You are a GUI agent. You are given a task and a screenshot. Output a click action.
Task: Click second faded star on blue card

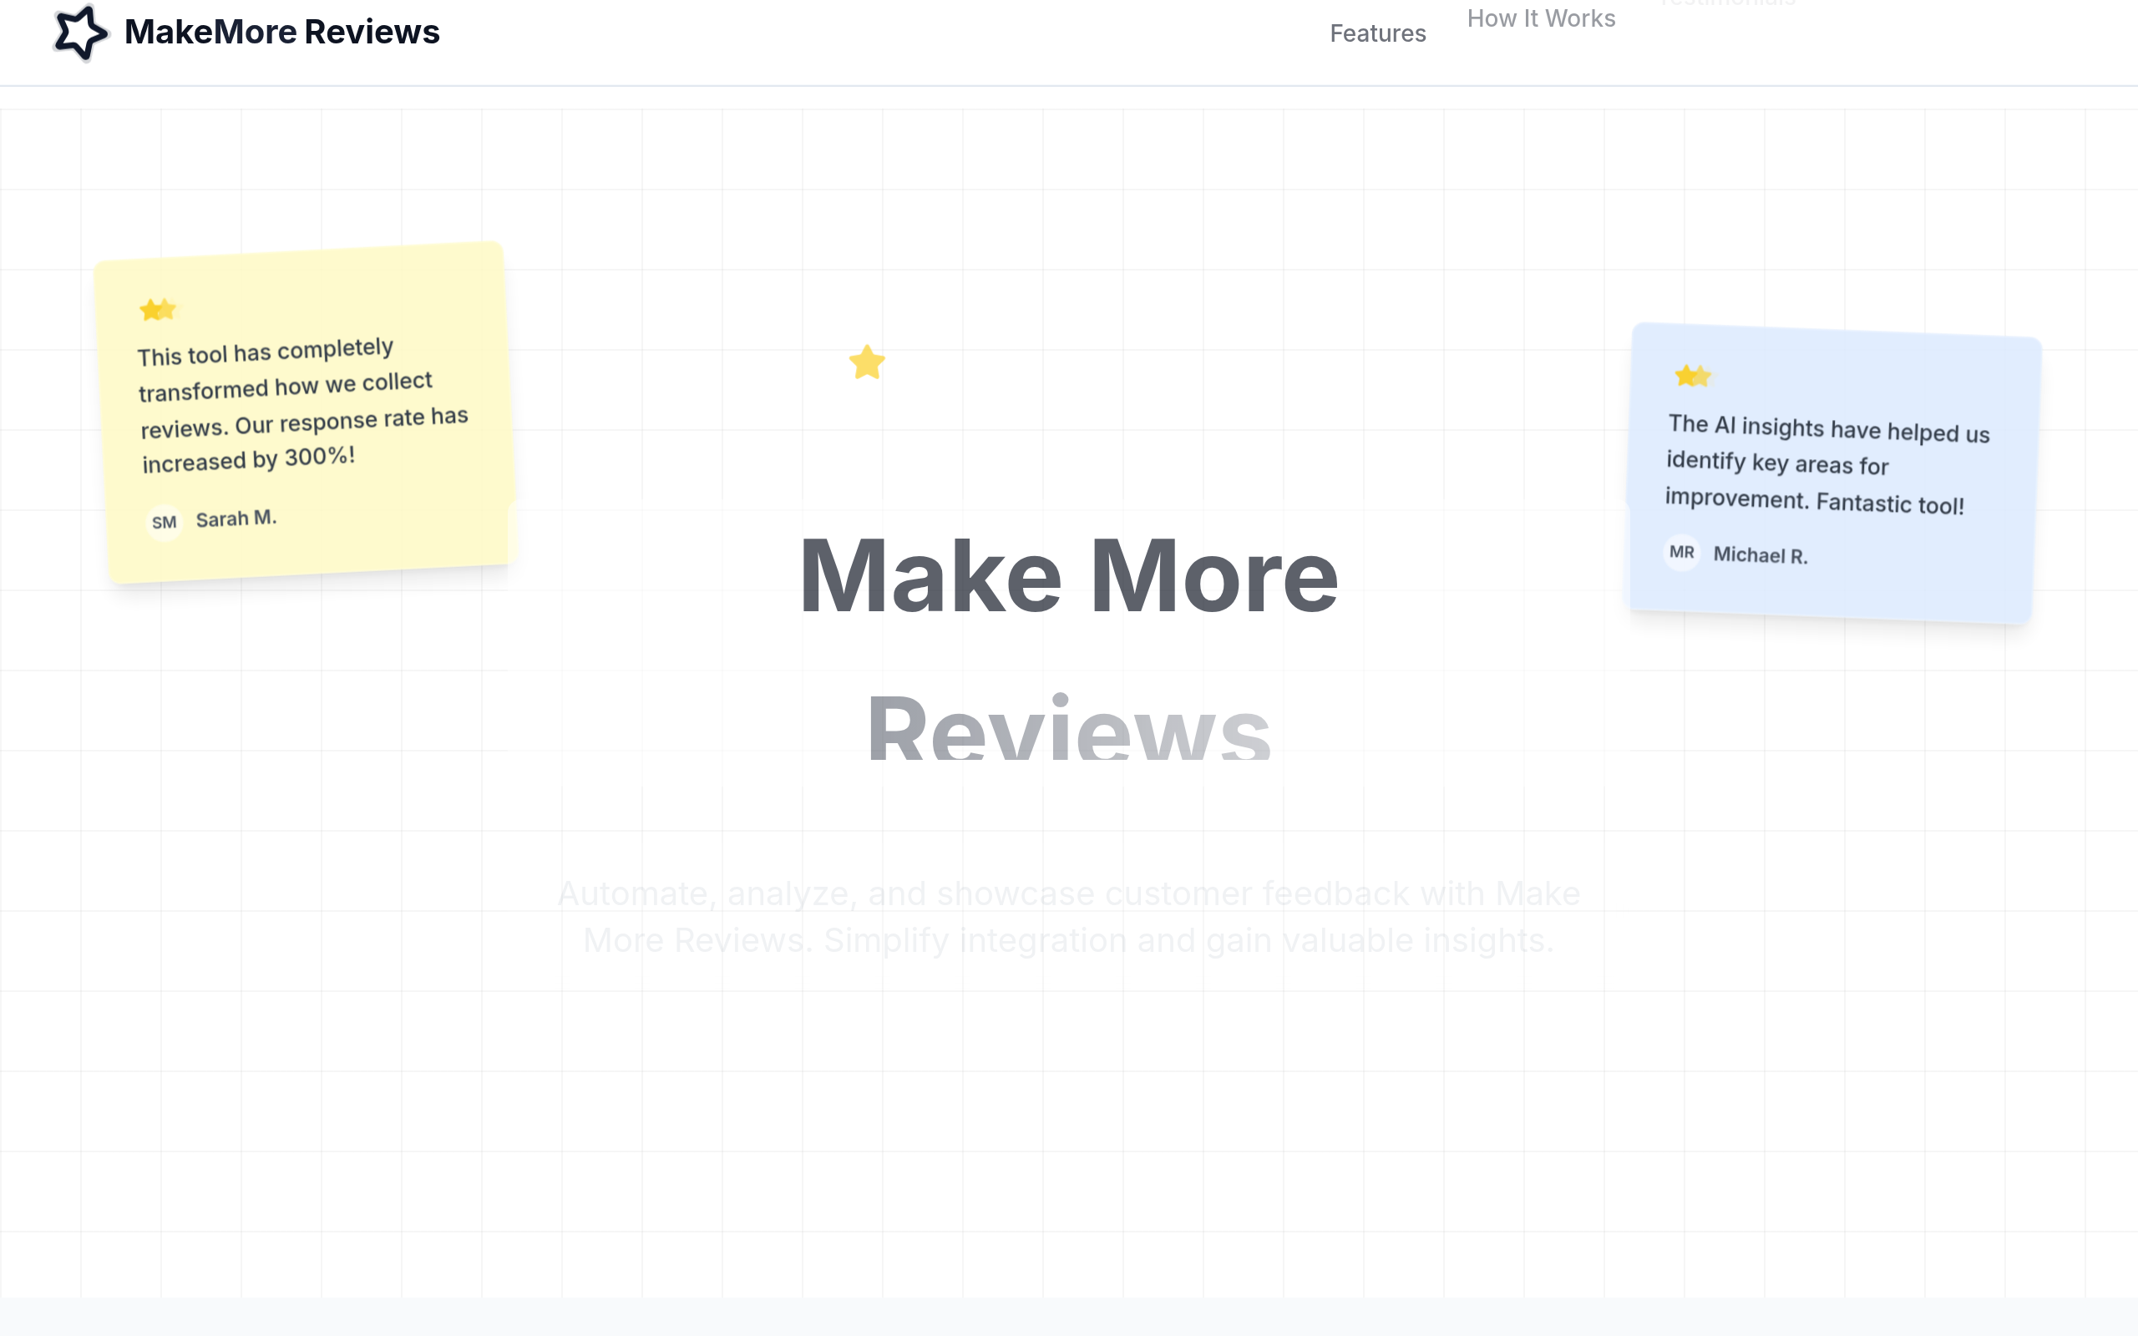tap(1702, 377)
